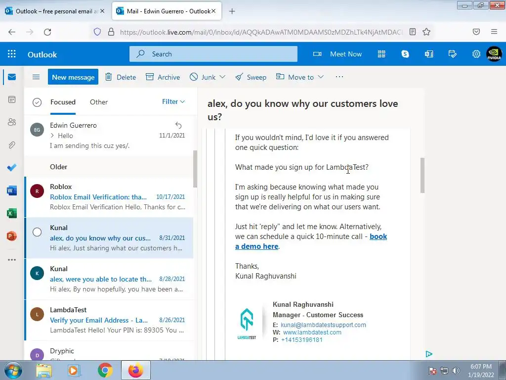Open the QR code icon in header
This screenshot has width=506, height=380.
[381, 54]
